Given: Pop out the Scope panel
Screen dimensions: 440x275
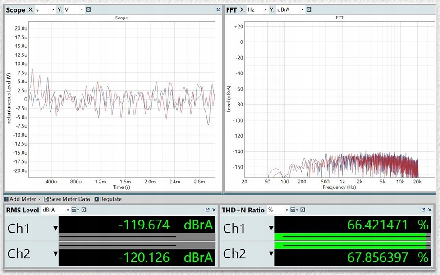Looking at the screenshot, I should (219, 9).
